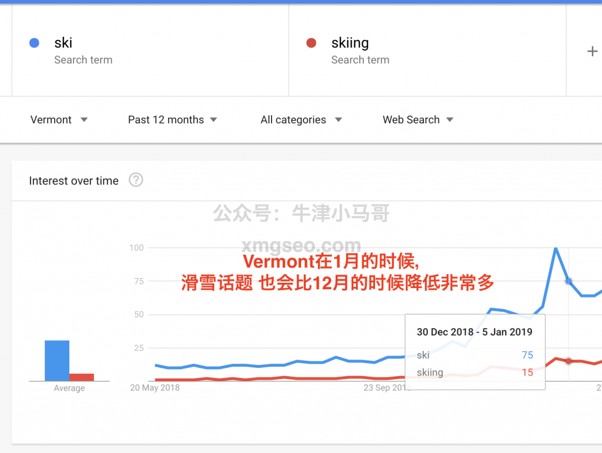Click the skiing value 15 in tooltip

point(527,372)
